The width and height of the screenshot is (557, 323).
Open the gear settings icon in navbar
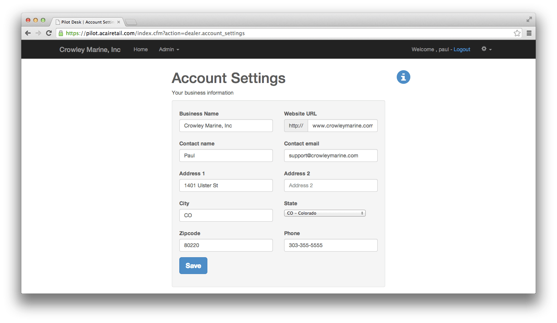point(484,49)
